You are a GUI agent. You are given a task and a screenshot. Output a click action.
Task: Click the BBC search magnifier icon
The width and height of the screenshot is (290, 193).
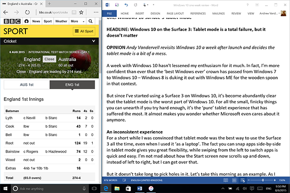pos(90,21)
